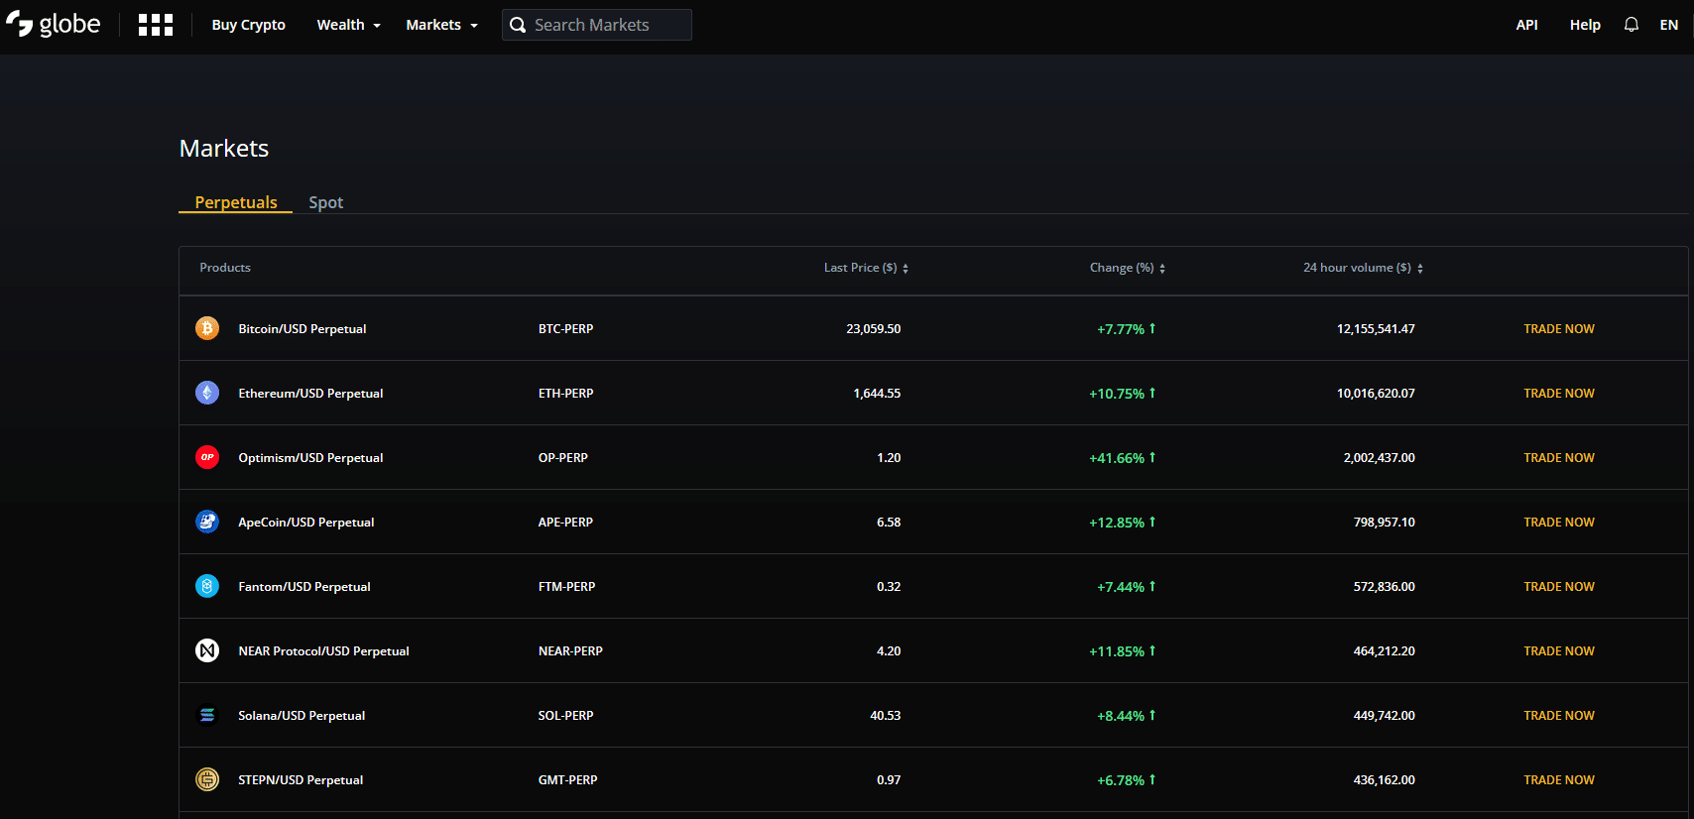Click STEPN volume 436,162.00
This screenshot has height=819, width=1694.
(x=1384, y=779)
